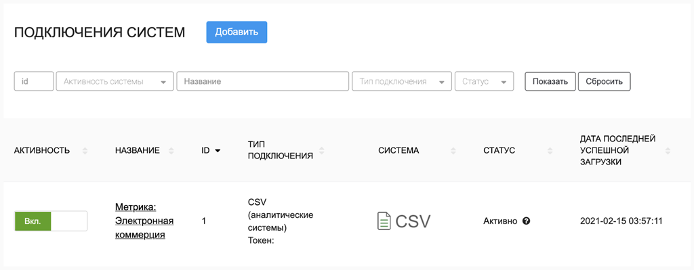Switch off the Вкл. activity toggle
The image size is (694, 270).
click(x=51, y=221)
